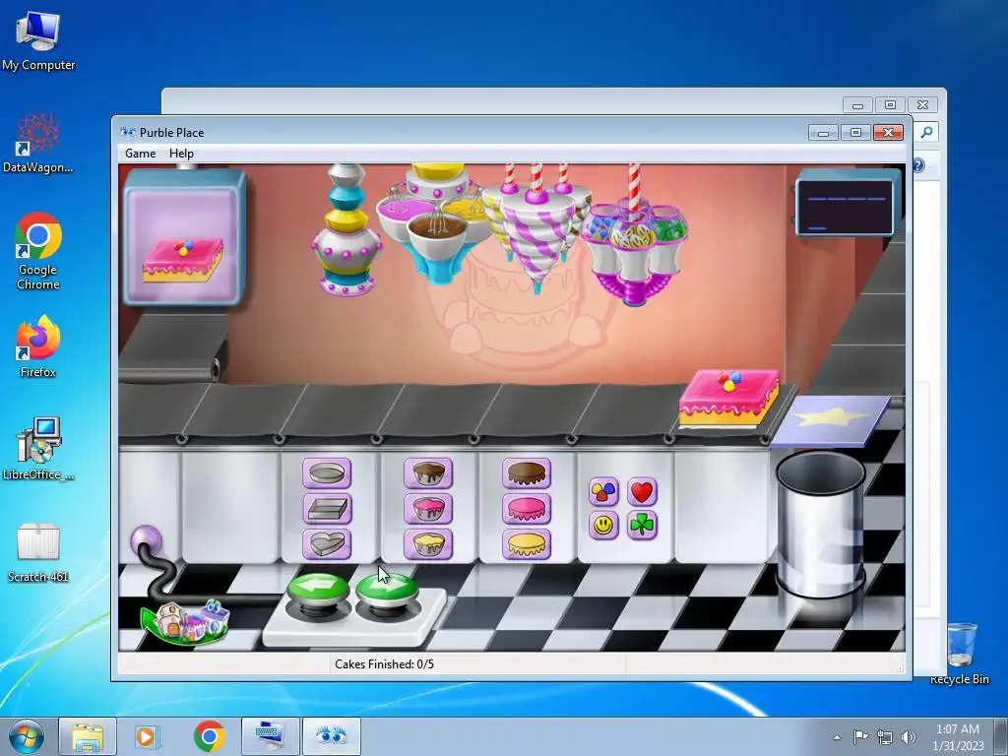Open File Explorer from taskbar

[88, 736]
